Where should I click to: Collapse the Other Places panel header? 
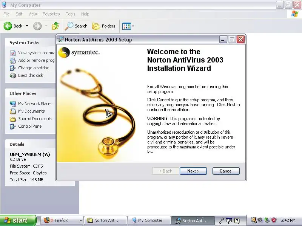point(31,93)
